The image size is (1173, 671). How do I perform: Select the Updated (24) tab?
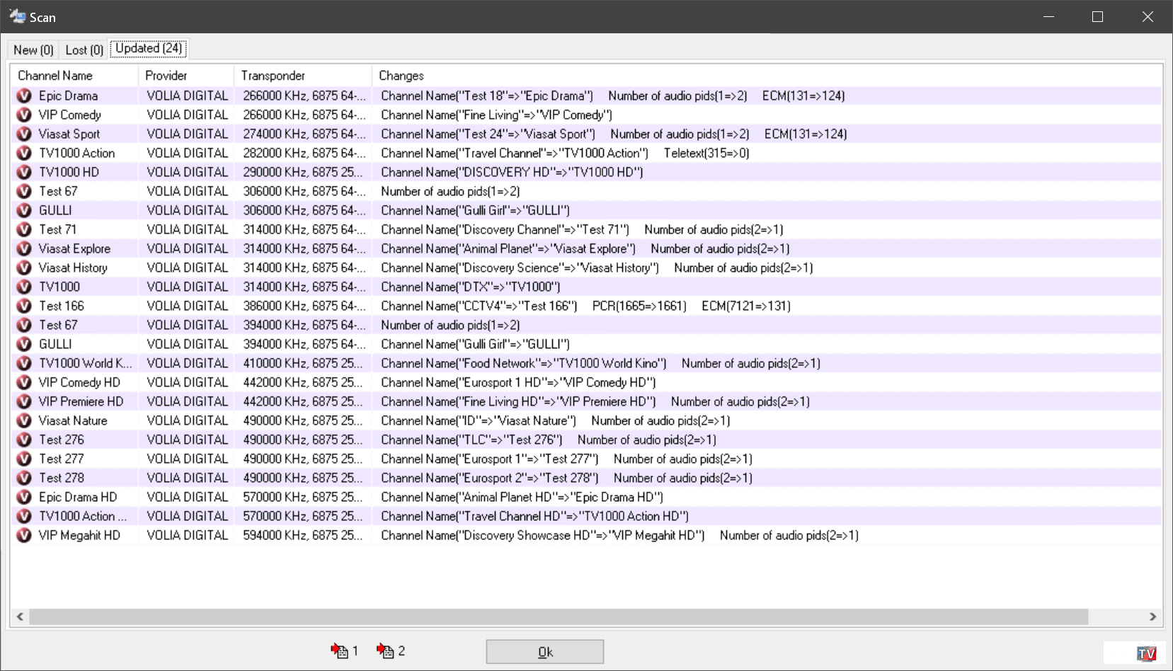click(x=149, y=48)
